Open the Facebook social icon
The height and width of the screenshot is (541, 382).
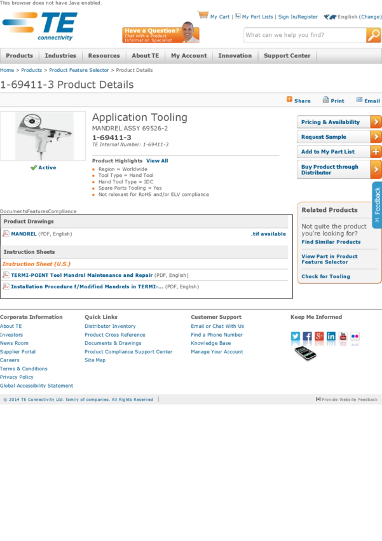pyautogui.click(x=307, y=336)
